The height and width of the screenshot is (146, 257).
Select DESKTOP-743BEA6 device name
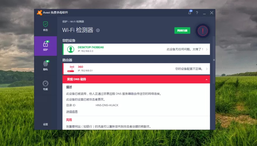pos(91,47)
